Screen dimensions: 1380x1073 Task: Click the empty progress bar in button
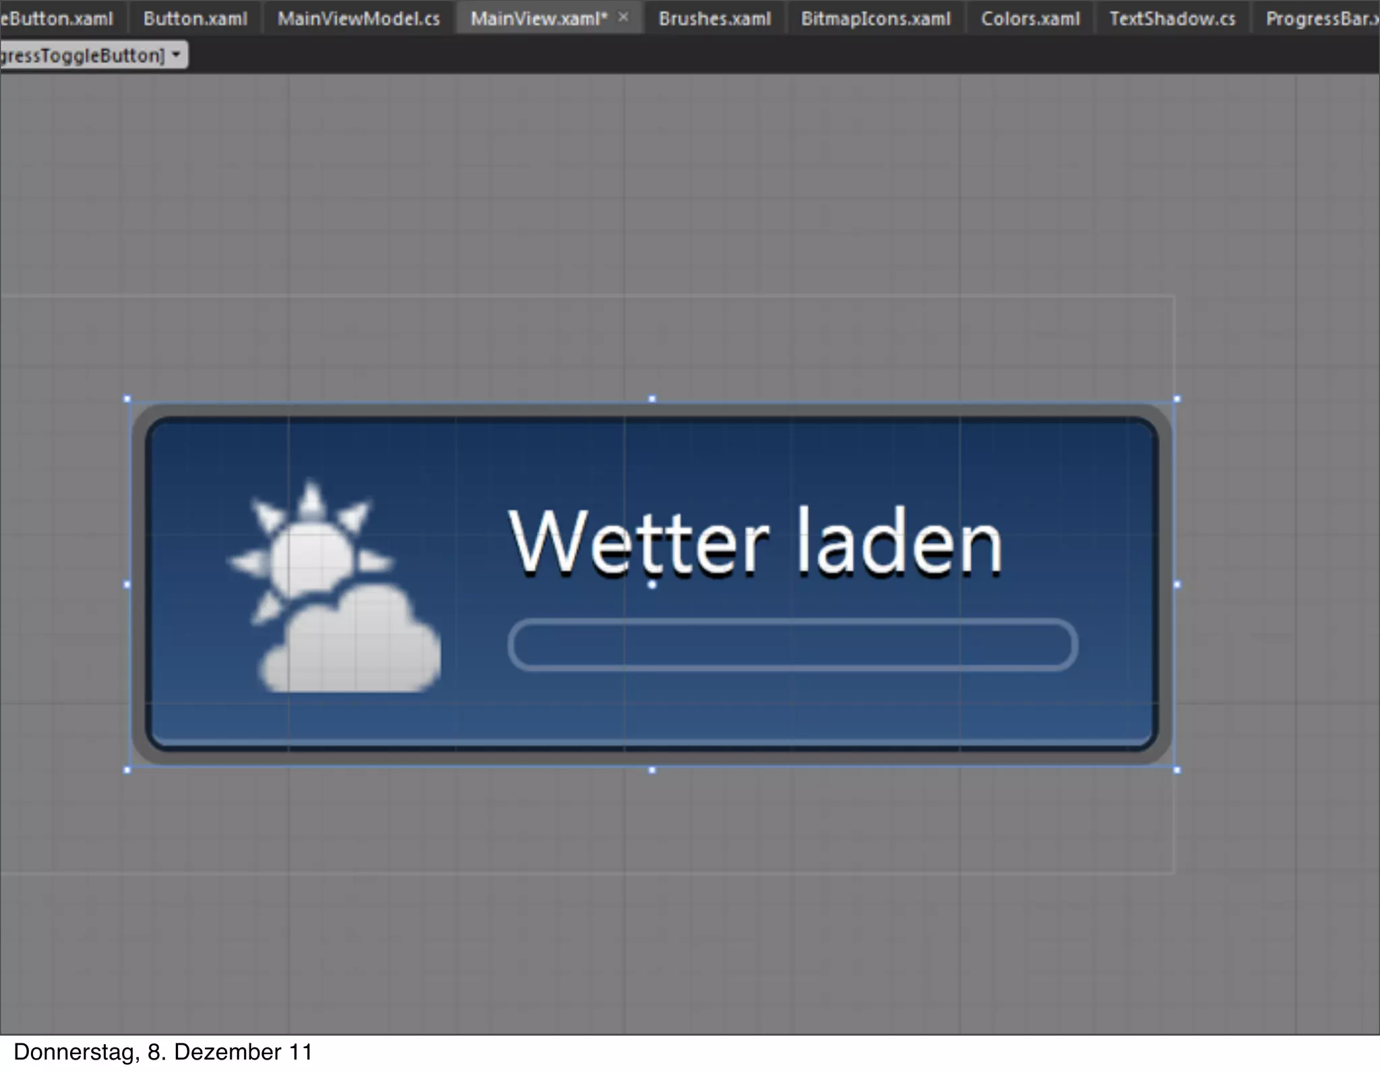click(x=792, y=645)
